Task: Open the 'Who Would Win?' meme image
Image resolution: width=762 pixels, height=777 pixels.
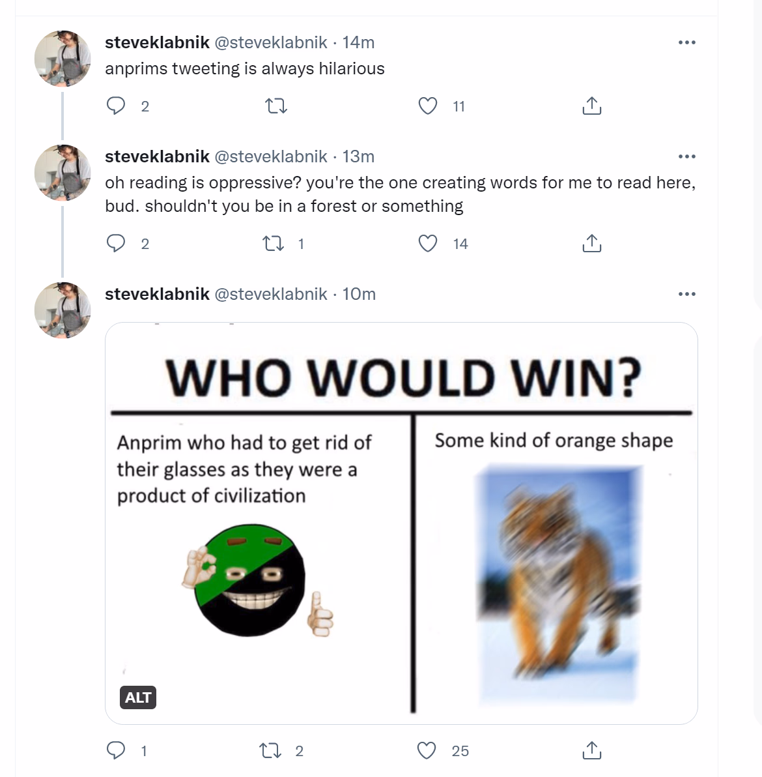Action: (x=401, y=523)
